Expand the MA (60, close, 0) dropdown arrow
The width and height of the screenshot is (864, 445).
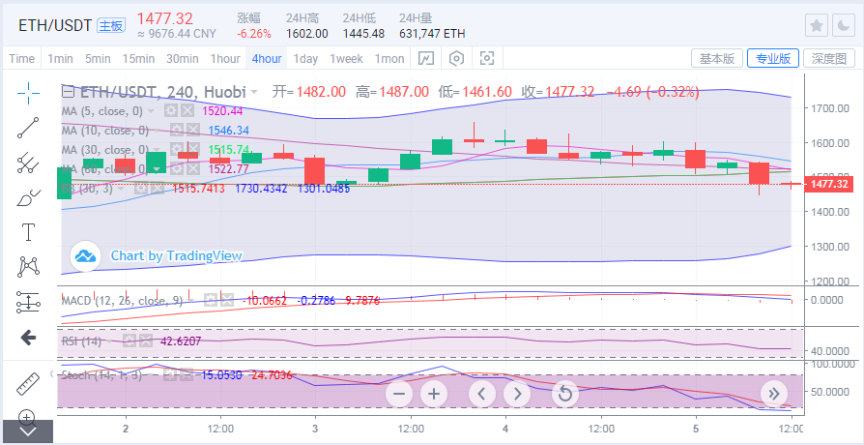click(x=156, y=169)
